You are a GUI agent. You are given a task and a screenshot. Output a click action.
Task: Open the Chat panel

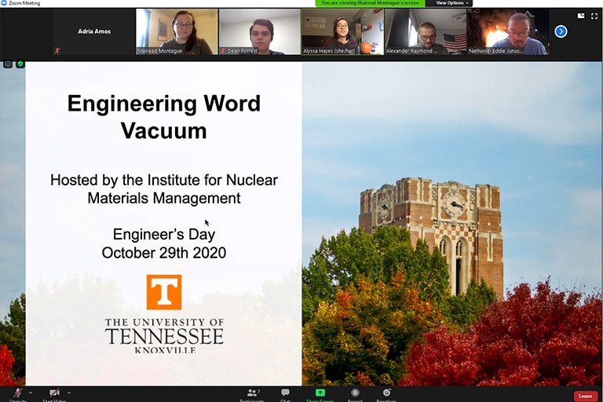click(285, 394)
